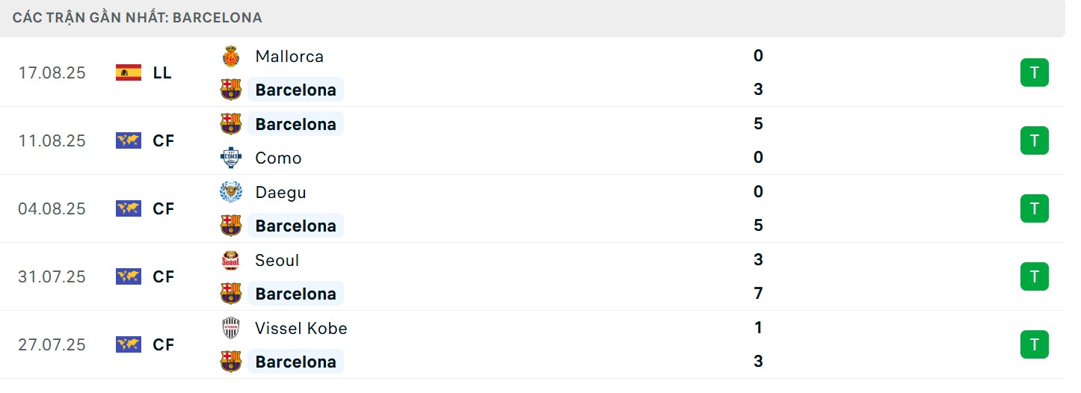Click the win badge for the Como match

(1034, 141)
